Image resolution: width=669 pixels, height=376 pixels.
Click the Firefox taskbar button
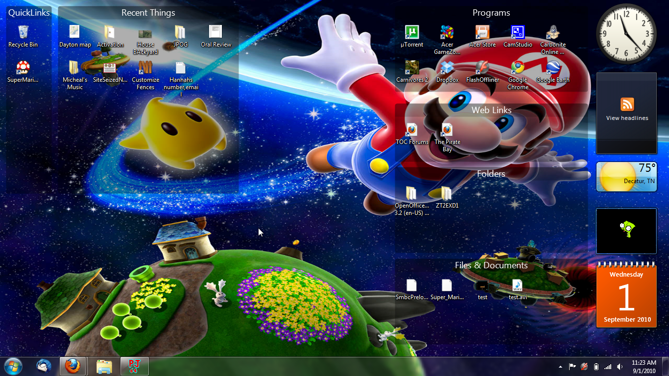(x=73, y=366)
